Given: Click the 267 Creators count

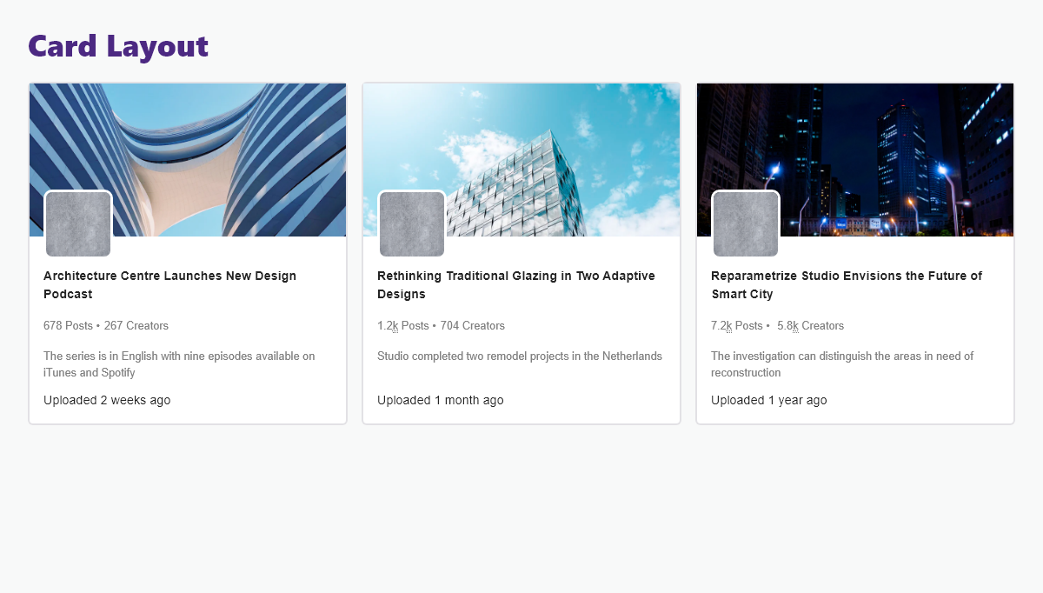Looking at the screenshot, I should point(136,326).
